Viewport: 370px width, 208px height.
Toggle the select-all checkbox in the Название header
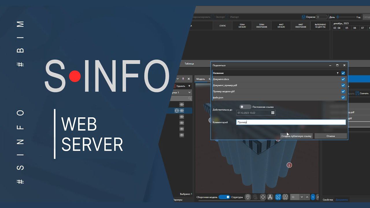pos(343,73)
